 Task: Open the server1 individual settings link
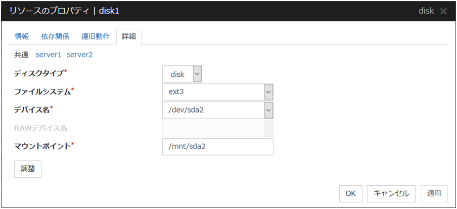point(48,54)
